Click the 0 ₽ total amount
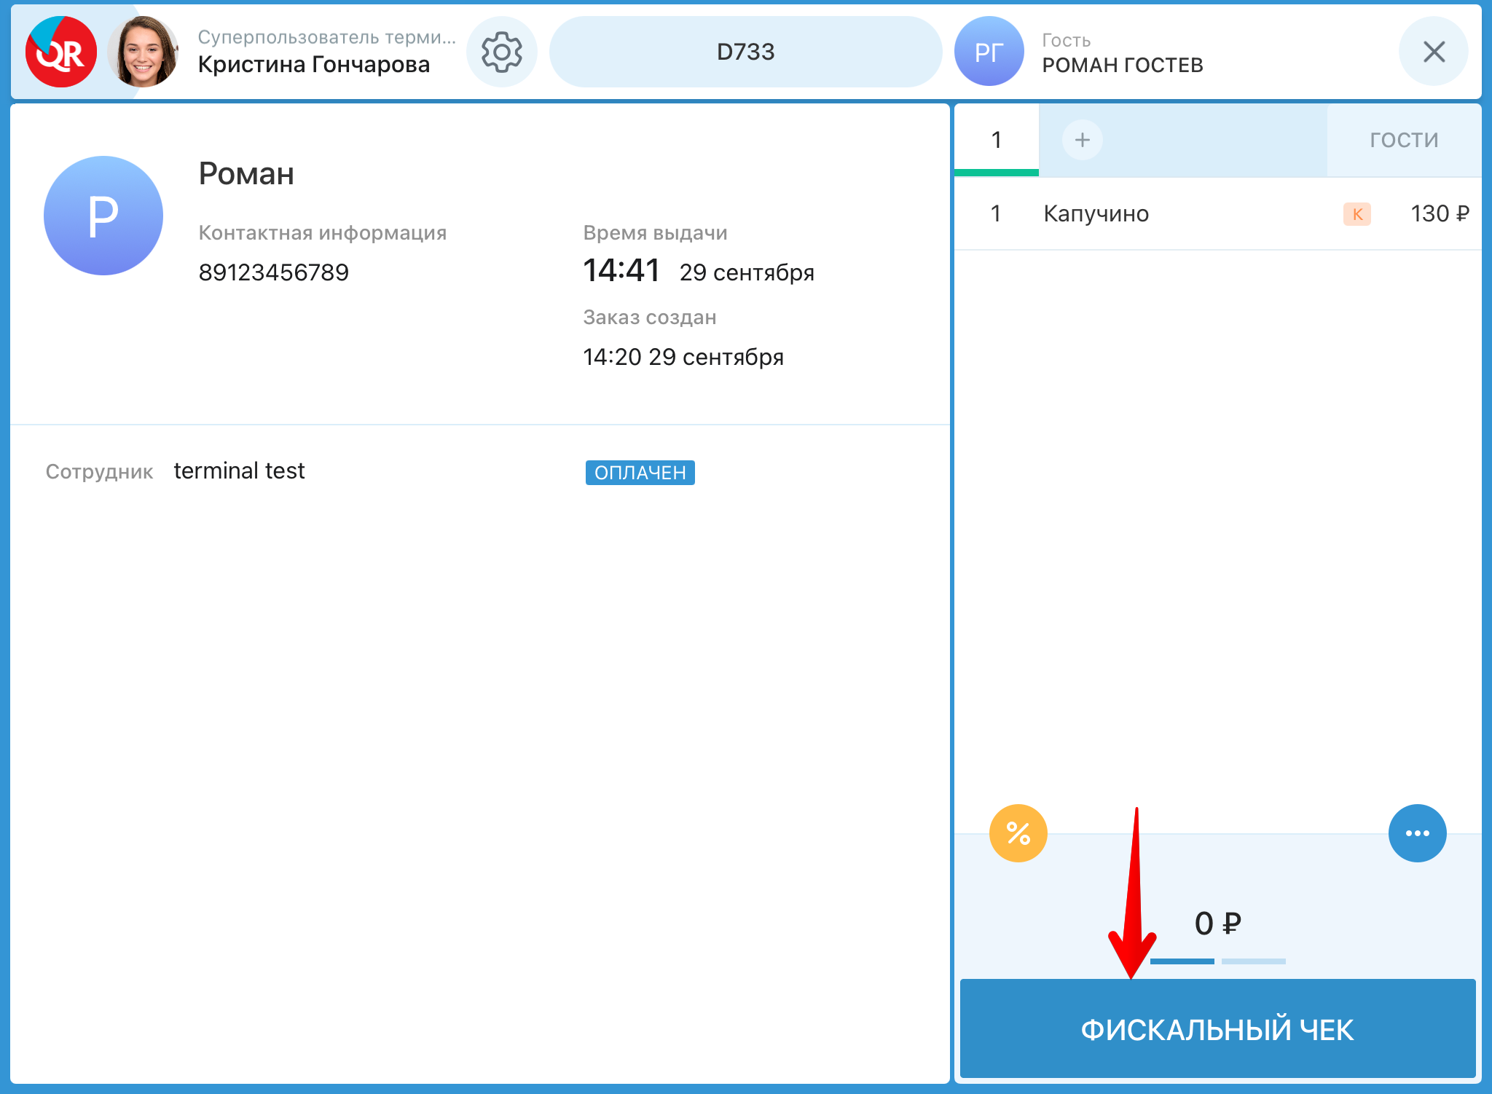This screenshot has width=1492, height=1094. point(1217,924)
